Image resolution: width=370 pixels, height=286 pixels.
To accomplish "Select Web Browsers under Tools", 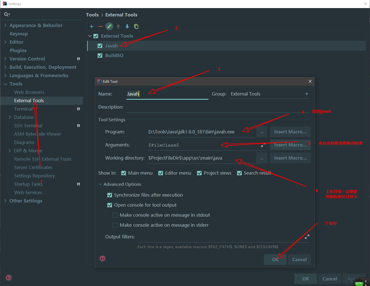I will (x=29, y=92).
